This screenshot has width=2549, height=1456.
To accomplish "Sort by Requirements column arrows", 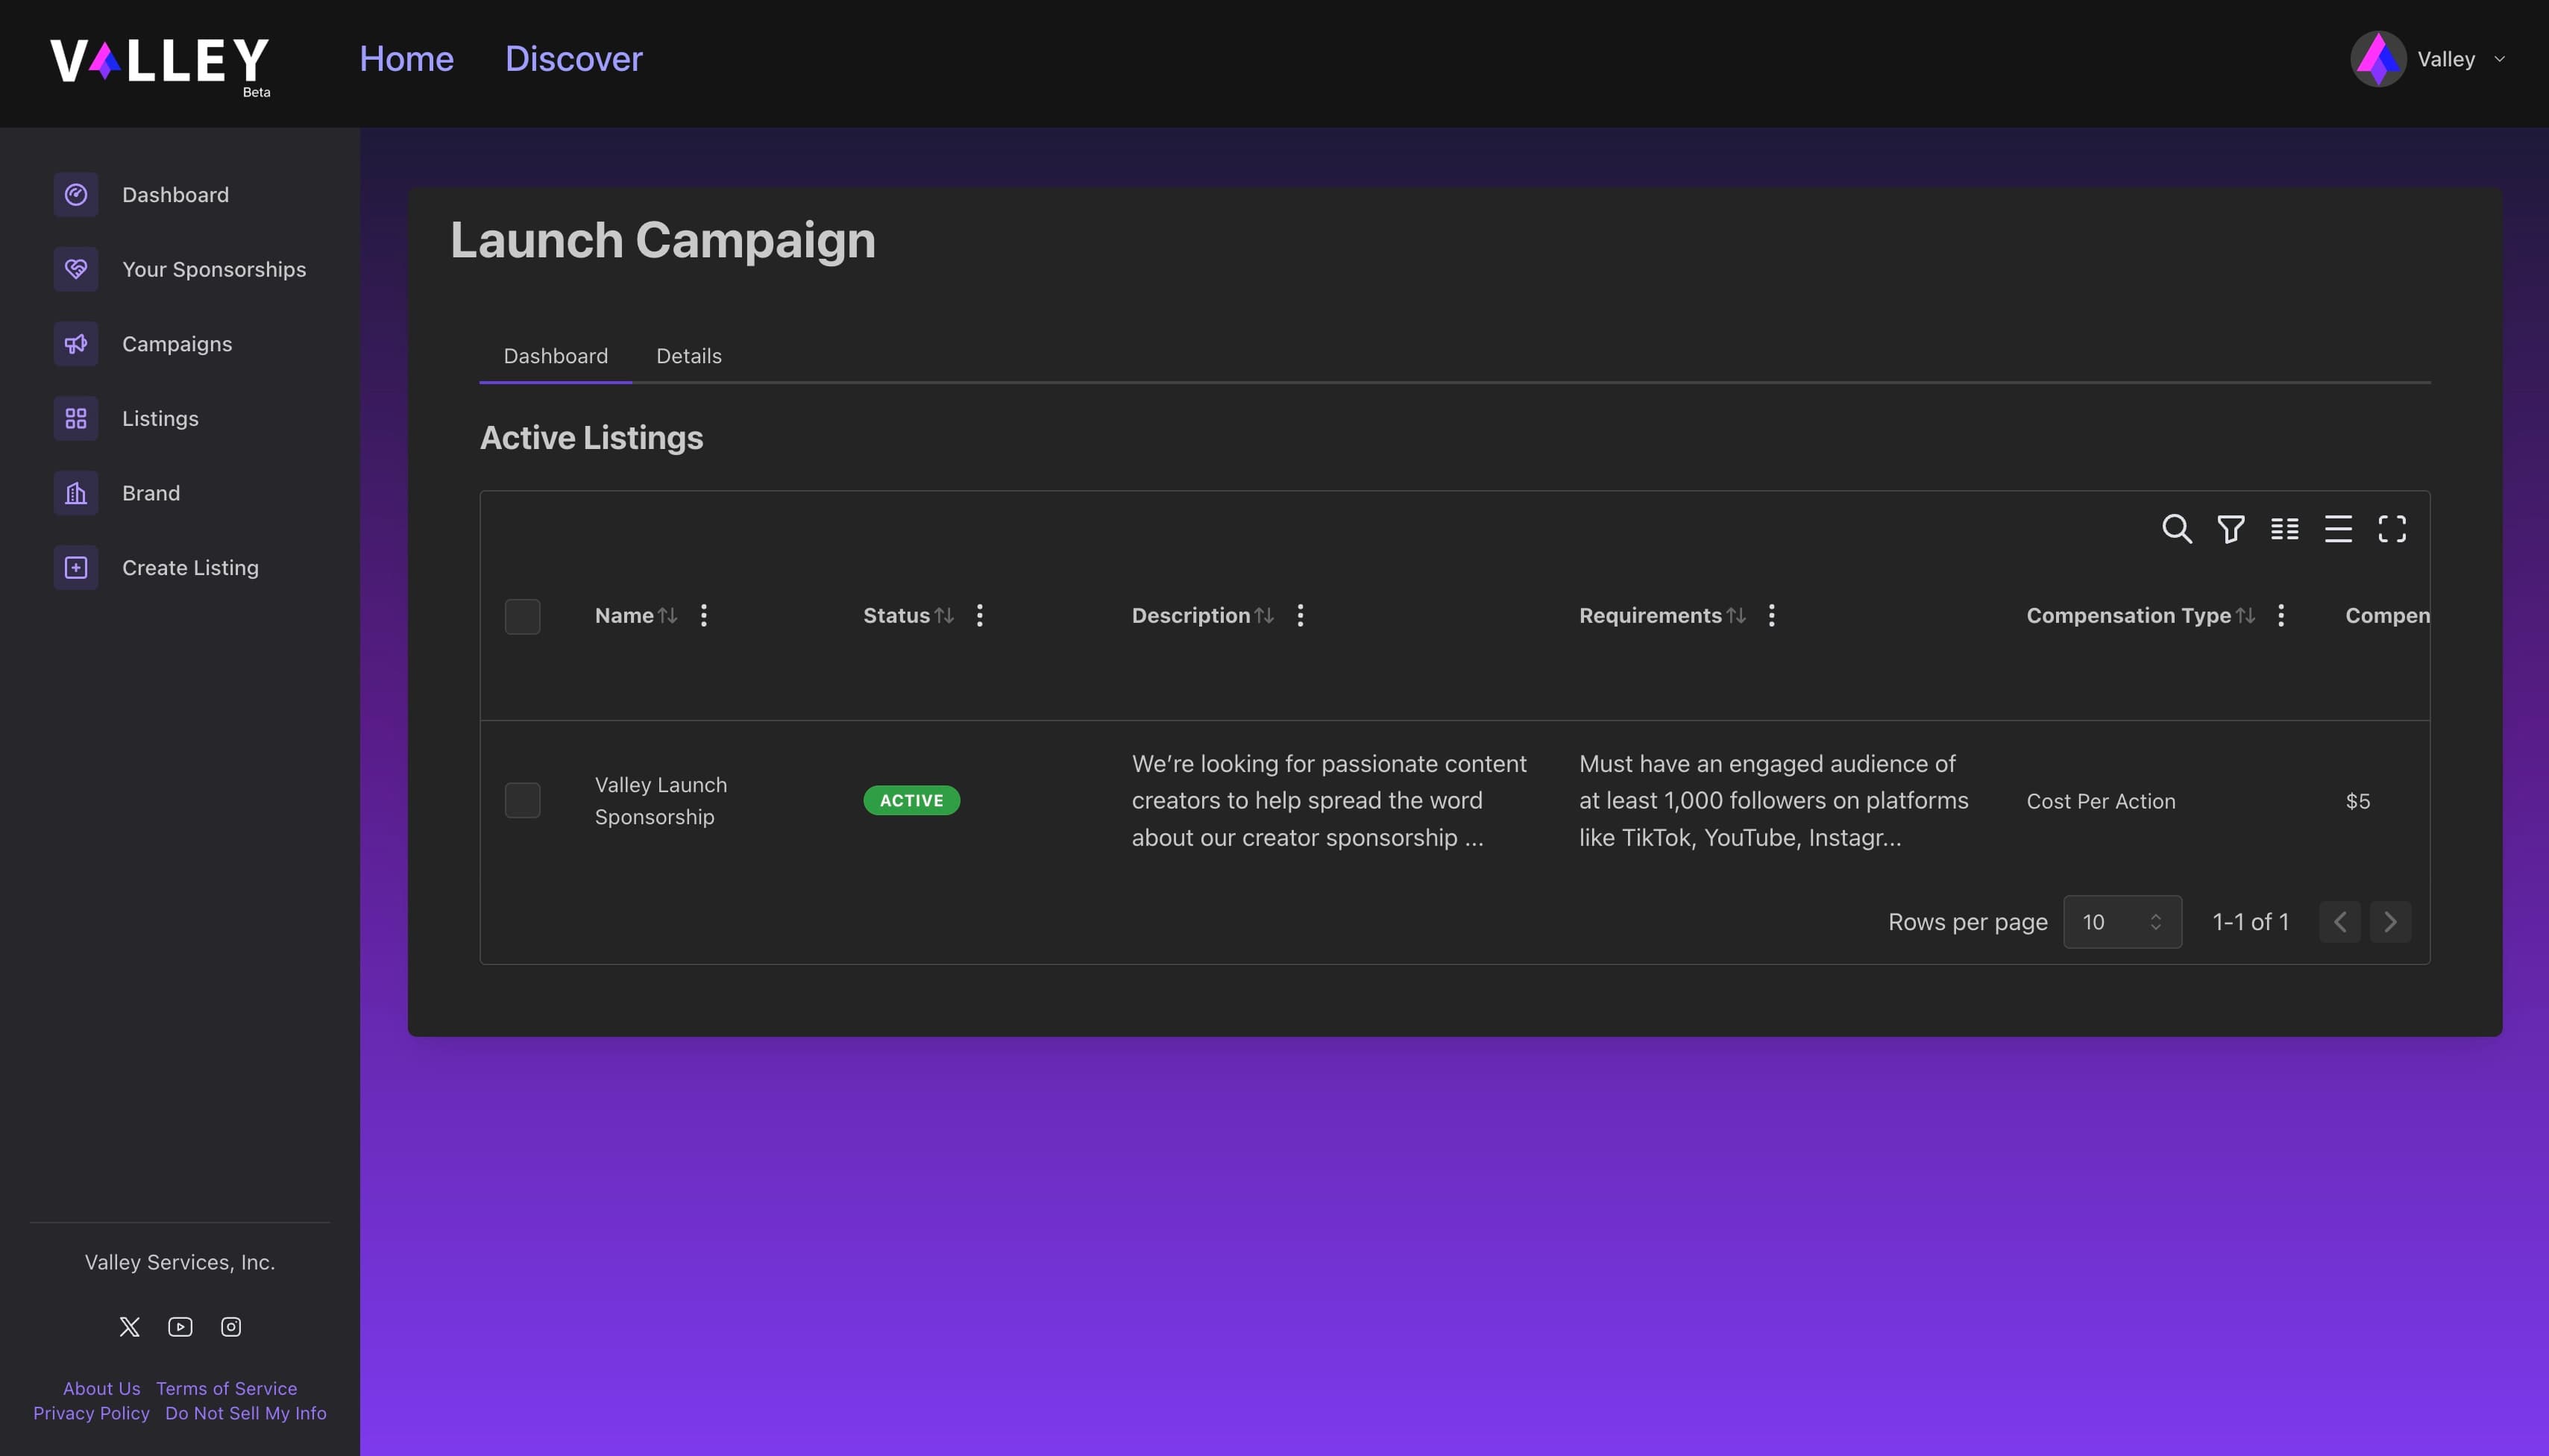I will click(1736, 616).
